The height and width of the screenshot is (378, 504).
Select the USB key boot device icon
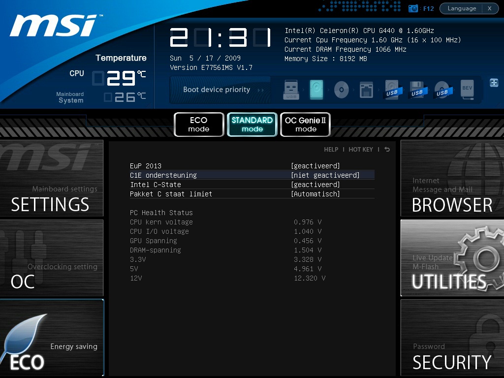click(291, 90)
